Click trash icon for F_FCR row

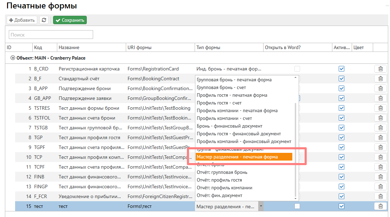coord(380,196)
